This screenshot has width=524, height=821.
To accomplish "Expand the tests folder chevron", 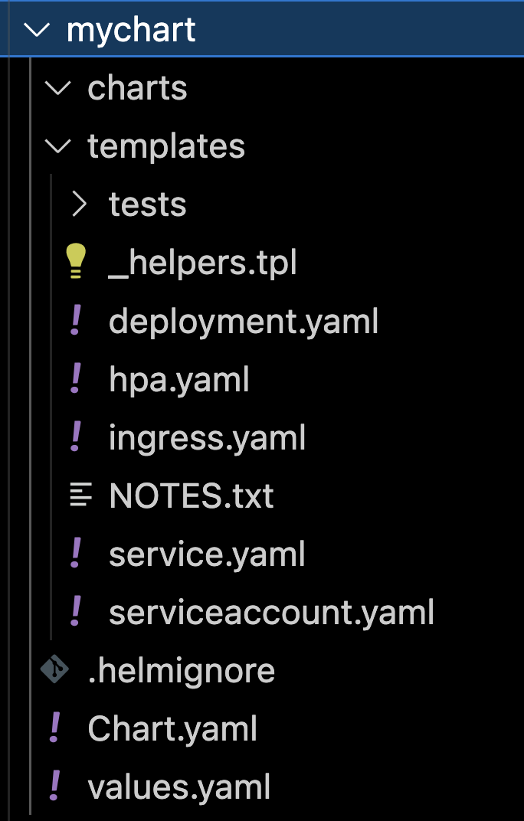I will 78,204.
